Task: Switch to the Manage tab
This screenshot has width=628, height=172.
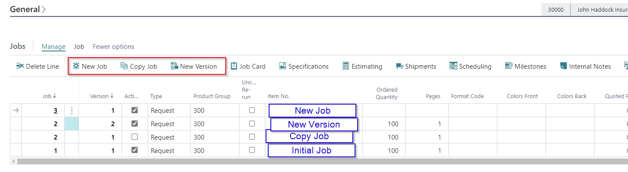Action: [53, 47]
